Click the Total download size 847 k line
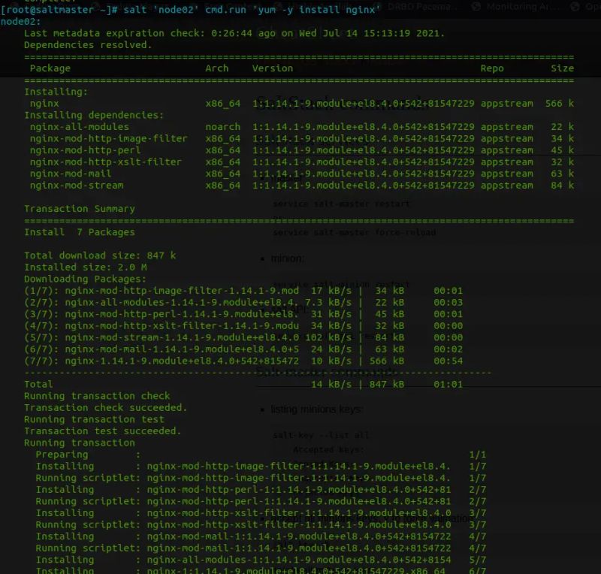 103,255
